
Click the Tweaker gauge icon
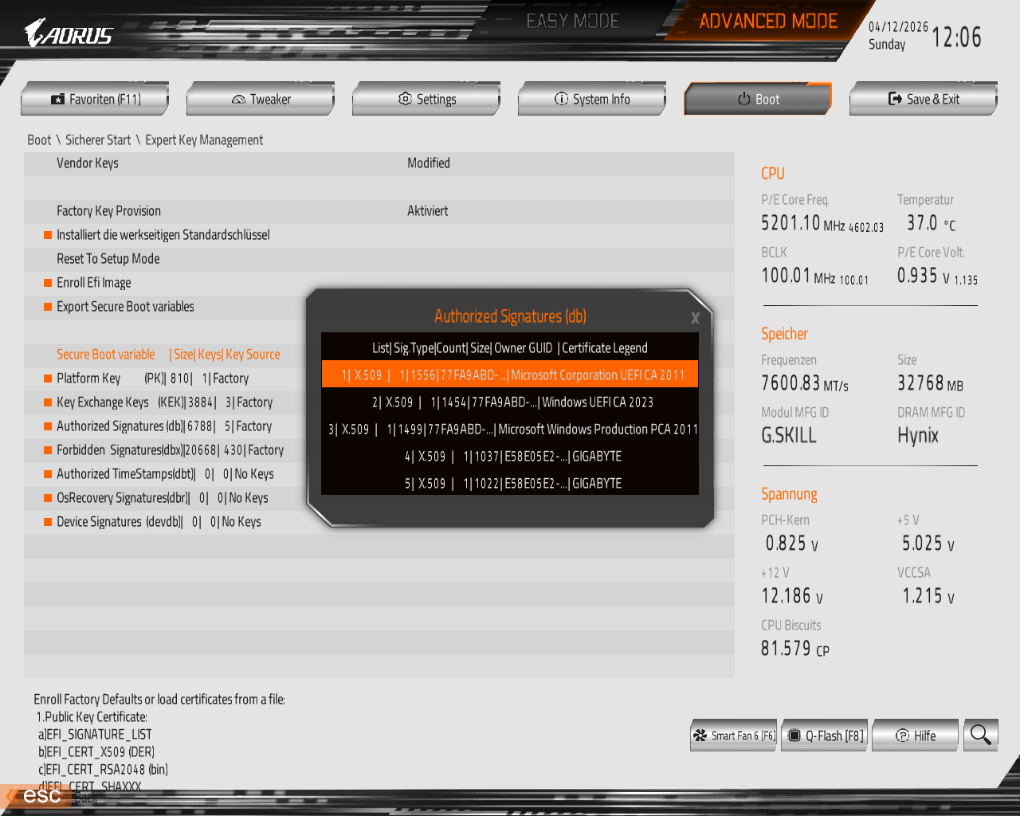(238, 100)
